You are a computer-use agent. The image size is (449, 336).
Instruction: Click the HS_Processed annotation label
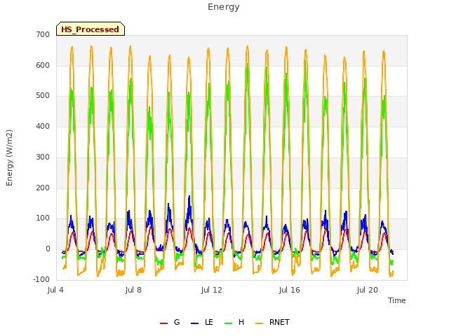(x=91, y=29)
